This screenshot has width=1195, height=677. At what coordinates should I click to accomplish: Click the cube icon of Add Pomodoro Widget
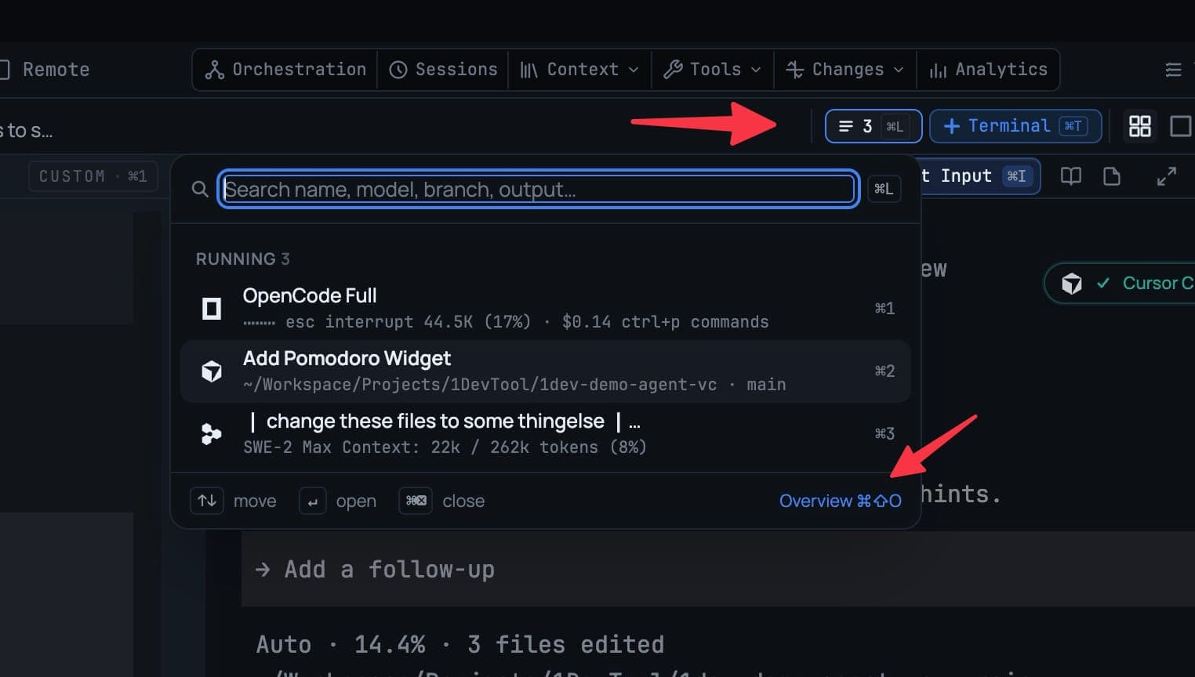[x=212, y=371]
